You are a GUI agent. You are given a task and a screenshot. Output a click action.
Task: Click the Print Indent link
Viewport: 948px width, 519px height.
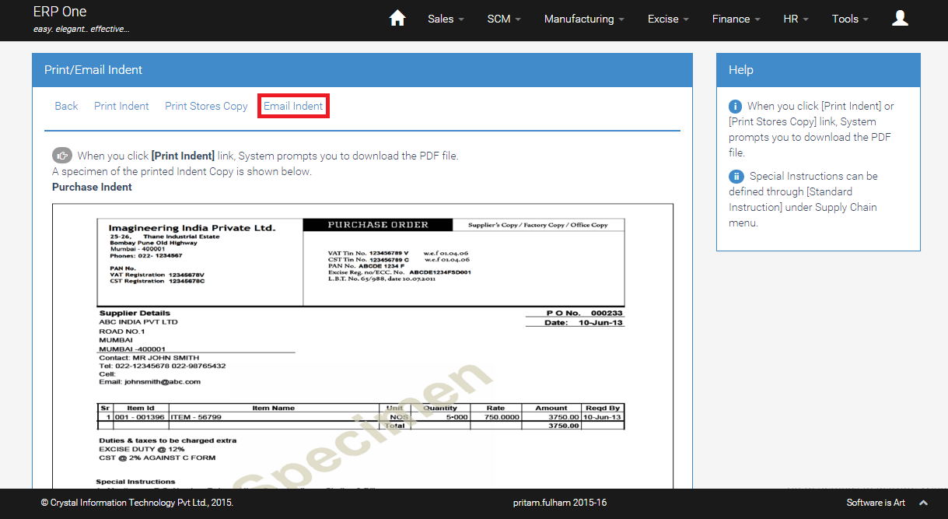coord(121,106)
